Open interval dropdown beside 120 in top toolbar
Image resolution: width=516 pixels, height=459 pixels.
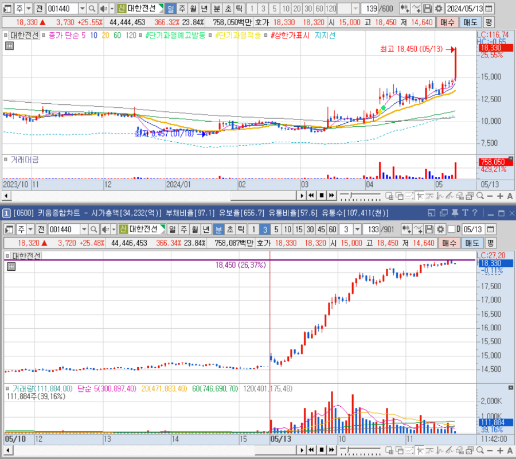coord(355,8)
